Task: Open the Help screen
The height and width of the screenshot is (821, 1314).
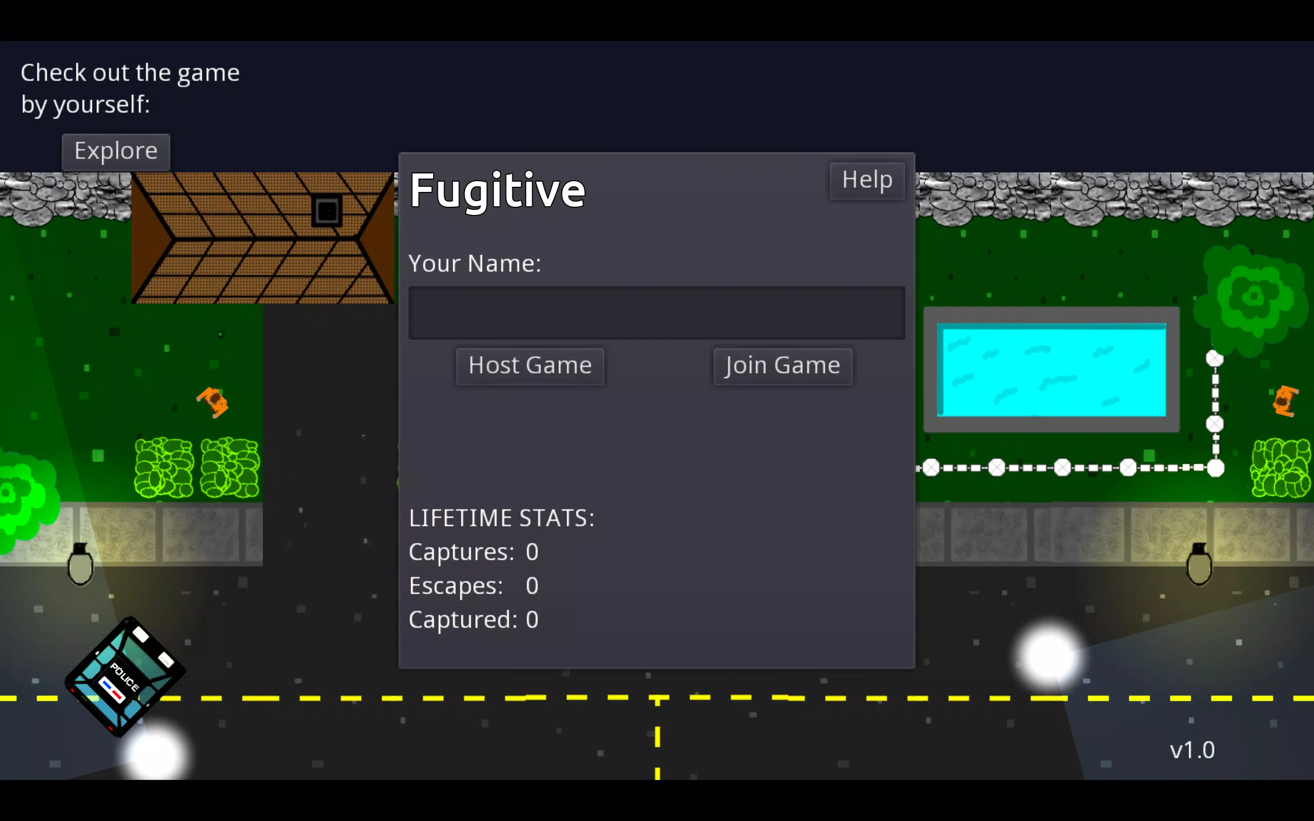Action: (x=867, y=180)
